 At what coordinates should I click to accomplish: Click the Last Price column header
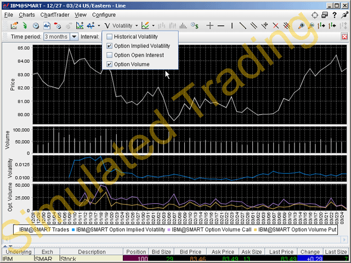tap(281, 252)
